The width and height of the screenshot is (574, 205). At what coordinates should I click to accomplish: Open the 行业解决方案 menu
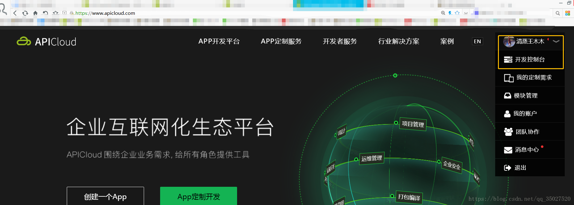coord(399,41)
